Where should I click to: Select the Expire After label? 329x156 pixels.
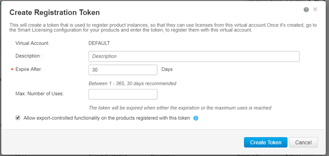point(29,69)
